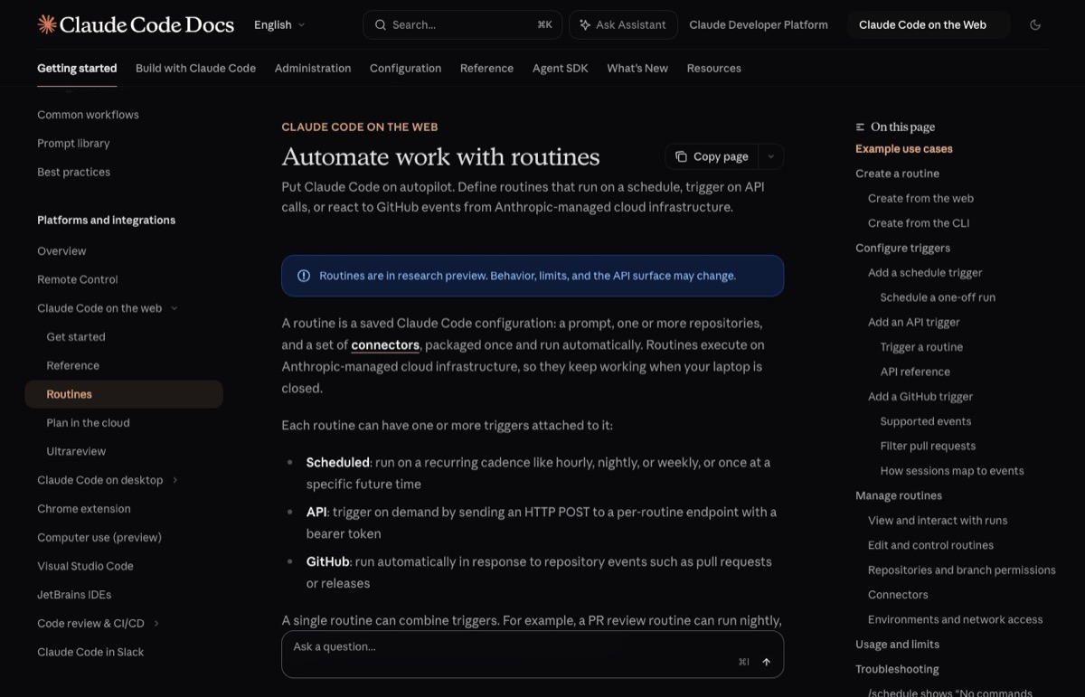Open Get started under Claude Code on the web

76,337
